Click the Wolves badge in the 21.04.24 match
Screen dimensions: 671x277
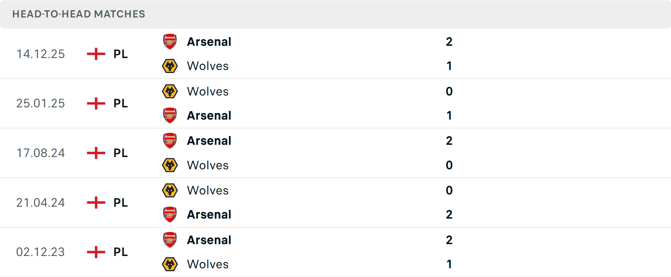tap(170, 191)
